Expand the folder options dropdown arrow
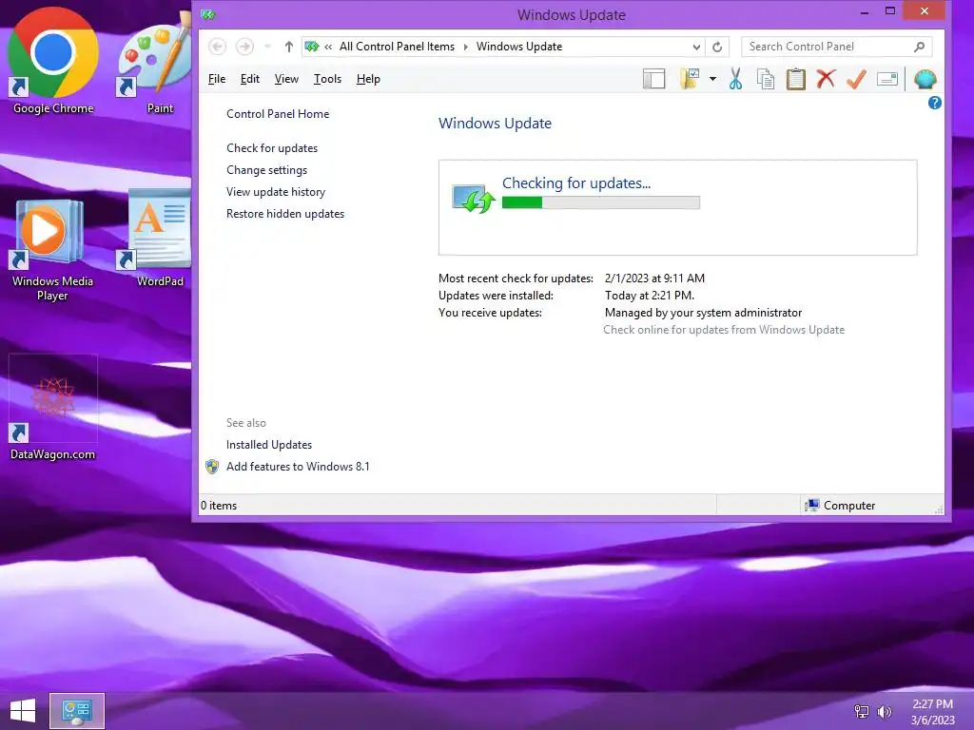The image size is (974, 730). pyautogui.click(x=712, y=79)
